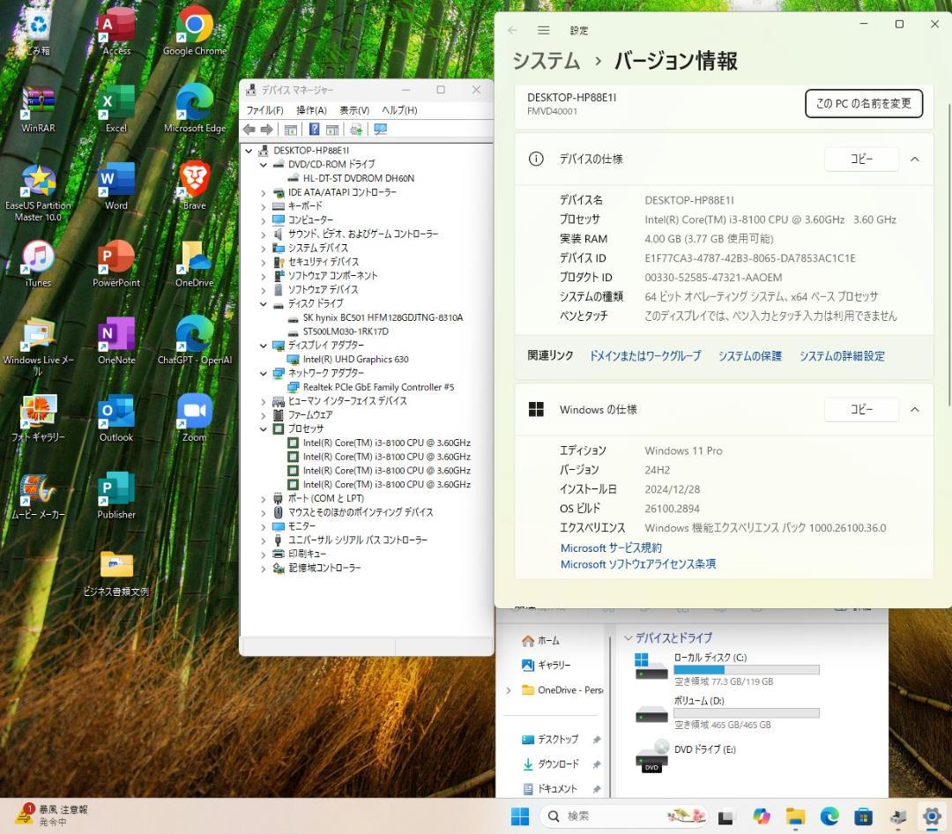Collapse the デバイスとドライブ group in Explorer

(628, 637)
